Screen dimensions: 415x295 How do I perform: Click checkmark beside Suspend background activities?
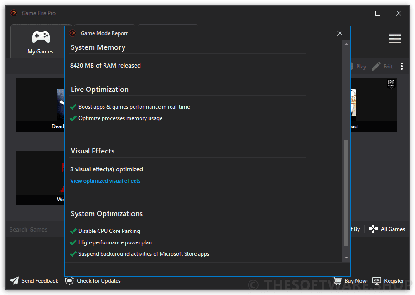click(x=73, y=254)
